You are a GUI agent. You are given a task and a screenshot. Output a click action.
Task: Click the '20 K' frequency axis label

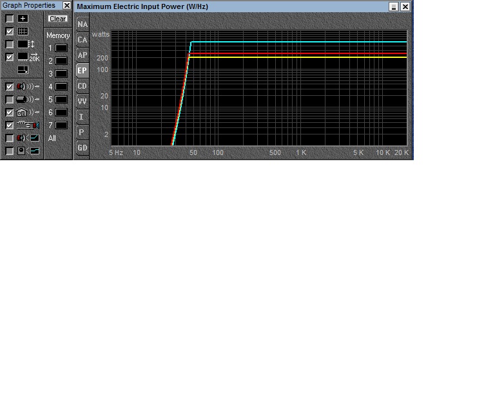coord(402,152)
